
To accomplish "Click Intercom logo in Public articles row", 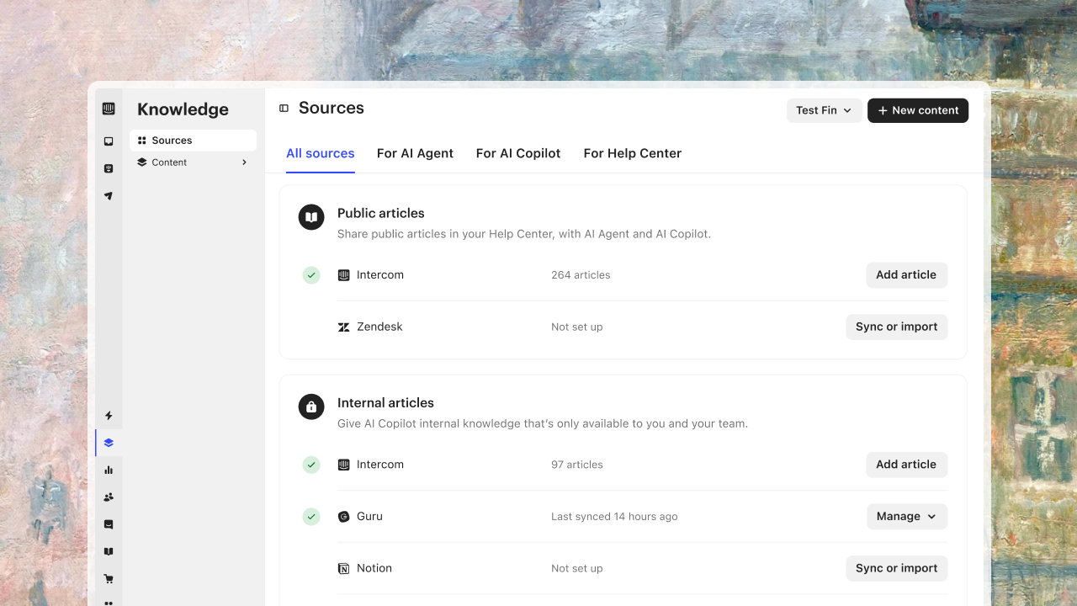I will [x=343, y=275].
